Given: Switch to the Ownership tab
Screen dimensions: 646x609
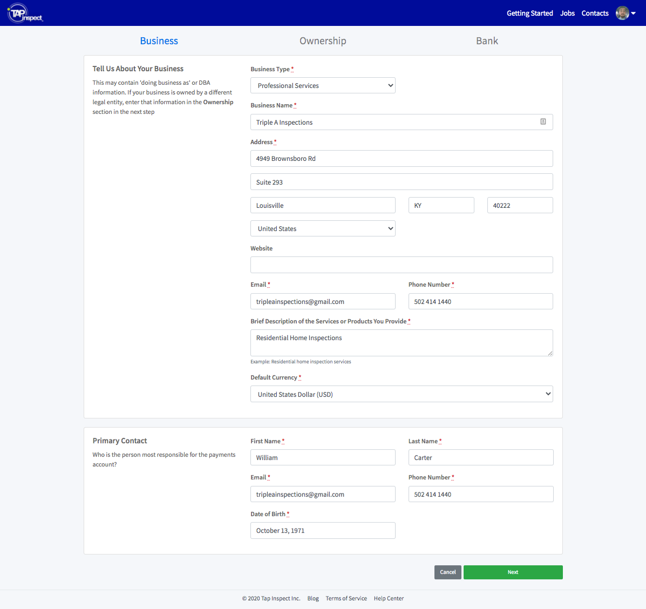Looking at the screenshot, I should point(323,41).
